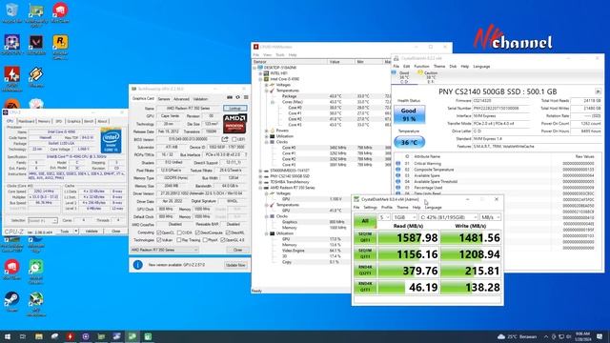Switch to the Bench tab in CPU-Z
Image resolution: width=610 pixels, height=343 pixels.
[x=89, y=121]
